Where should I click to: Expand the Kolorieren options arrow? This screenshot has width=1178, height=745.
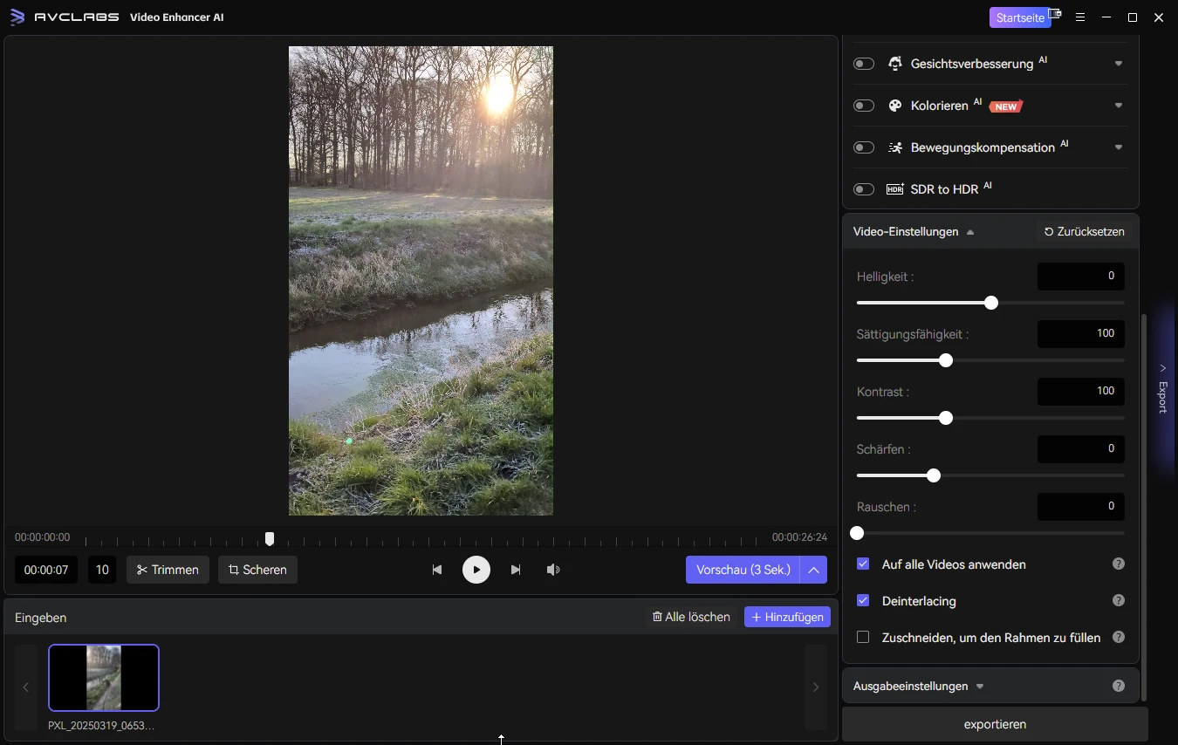[x=1118, y=106]
